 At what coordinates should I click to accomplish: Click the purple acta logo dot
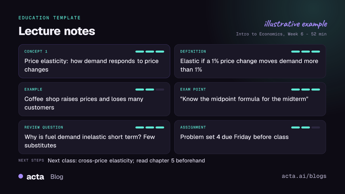(x=21, y=176)
